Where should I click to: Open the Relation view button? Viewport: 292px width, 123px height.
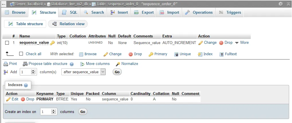click(x=68, y=24)
